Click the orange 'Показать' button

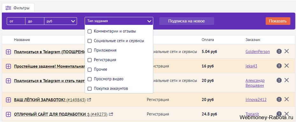278,21
